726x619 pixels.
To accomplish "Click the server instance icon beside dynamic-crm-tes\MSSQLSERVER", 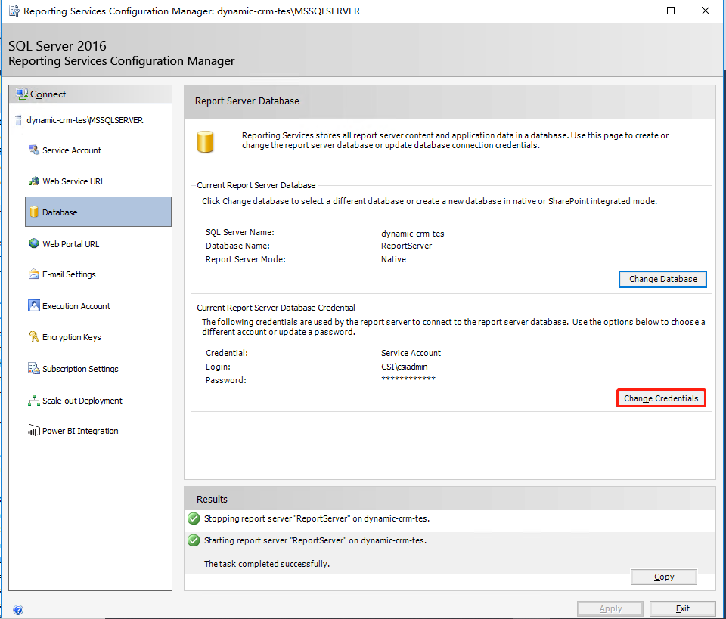I will pyautogui.click(x=18, y=120).
